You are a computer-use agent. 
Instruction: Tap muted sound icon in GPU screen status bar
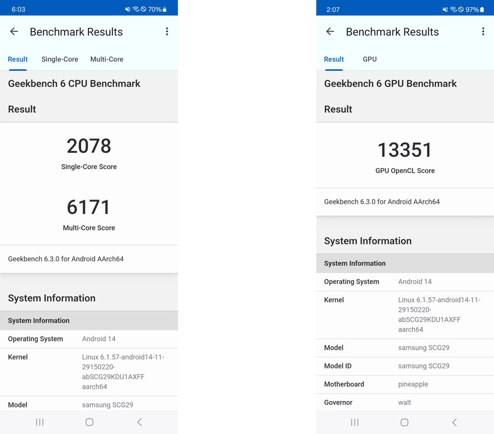445,9
